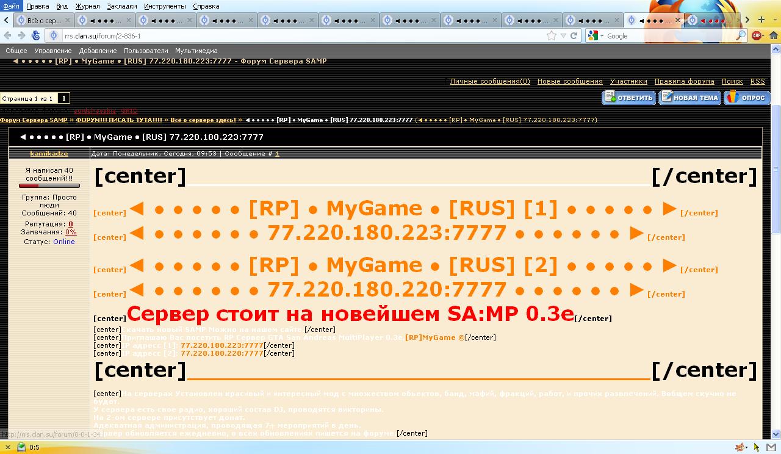Open the Файл menu

[11, 6]
